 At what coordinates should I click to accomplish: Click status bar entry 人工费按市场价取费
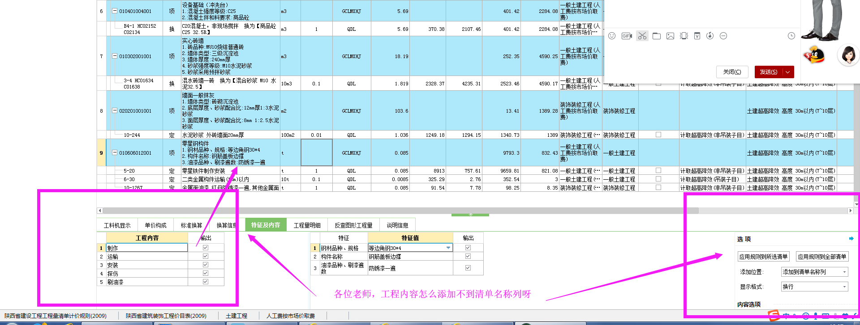(291, 316)
